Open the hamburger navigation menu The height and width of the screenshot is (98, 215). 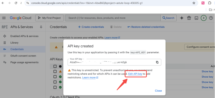click(4, 18)
